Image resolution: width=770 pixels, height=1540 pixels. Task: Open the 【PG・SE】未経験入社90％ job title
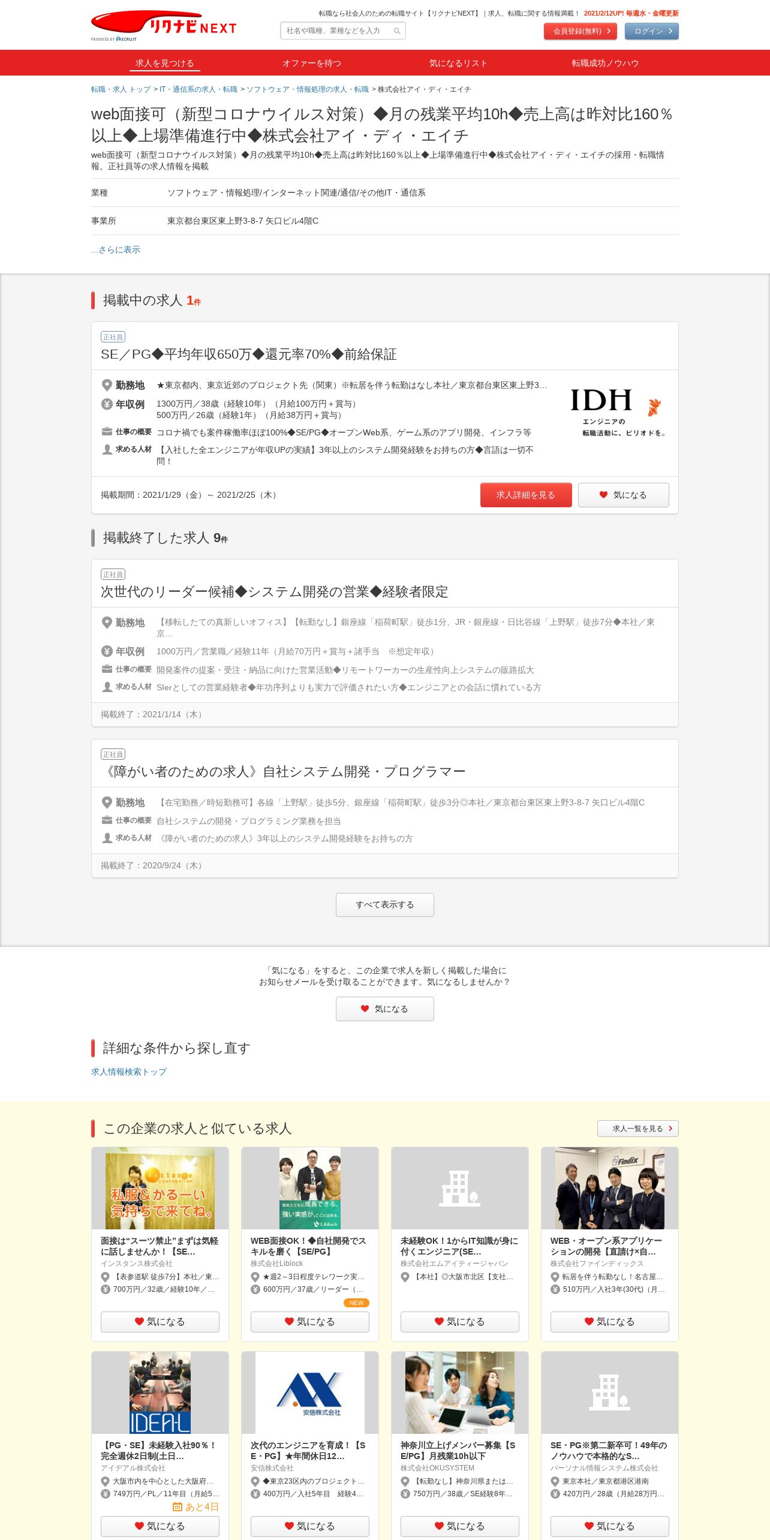158,1451
